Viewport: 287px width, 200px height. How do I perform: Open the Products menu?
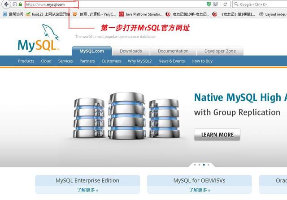point(26,61)
